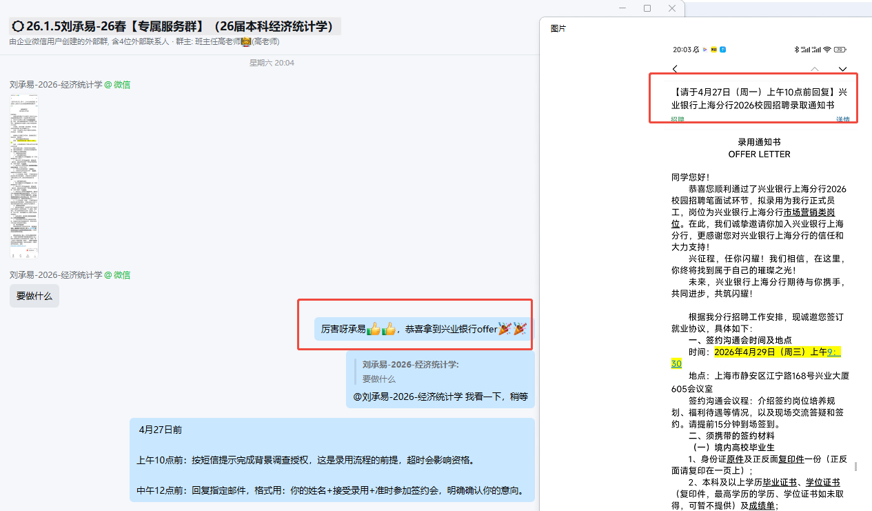Click the yellow app notification icon in status bar
The image size is (872, 511).
[713, 50]
